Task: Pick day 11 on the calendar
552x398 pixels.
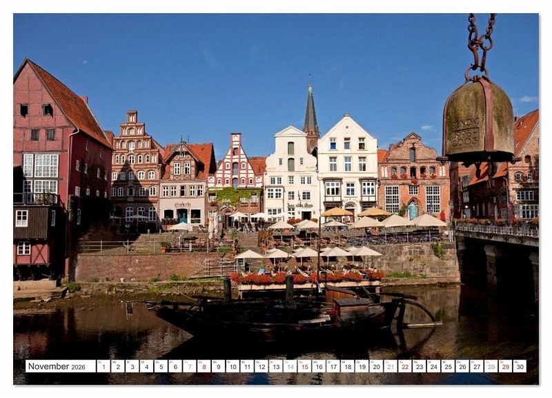Action: pyautogui.click(x=246, y=366)
